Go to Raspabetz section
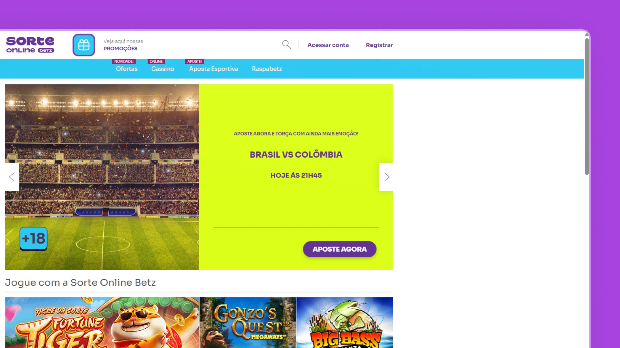620x348 pixels. [x=267, y=69]
